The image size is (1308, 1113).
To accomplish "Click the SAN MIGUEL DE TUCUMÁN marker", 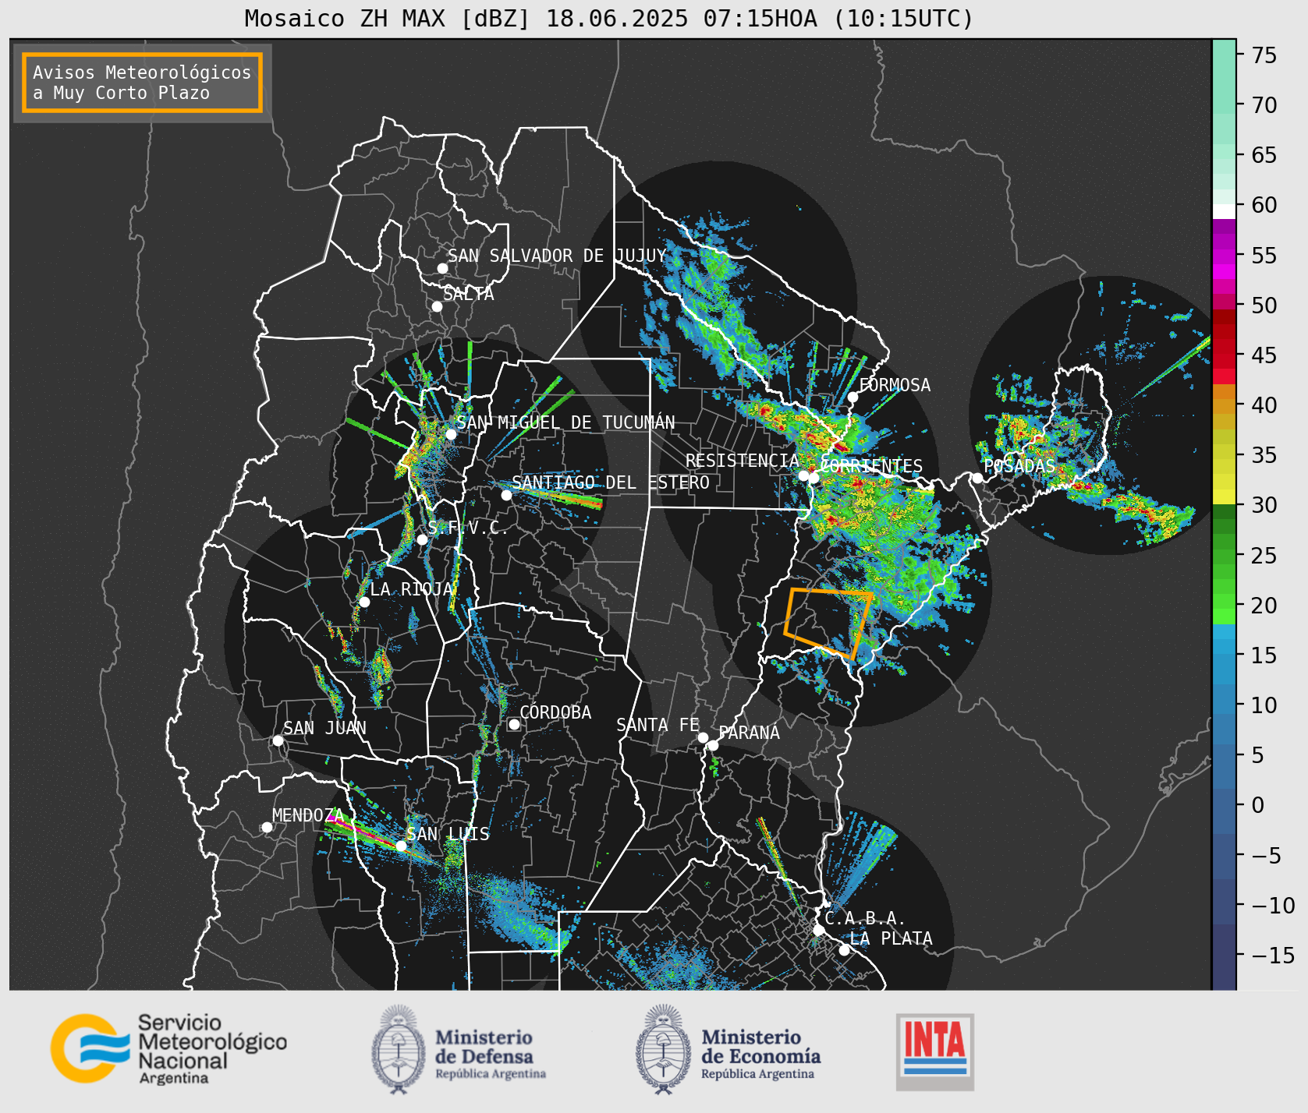I will coord(451,434).
